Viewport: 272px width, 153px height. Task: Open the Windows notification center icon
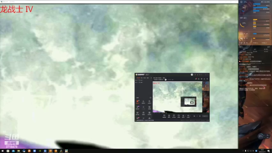pos(269,151)
